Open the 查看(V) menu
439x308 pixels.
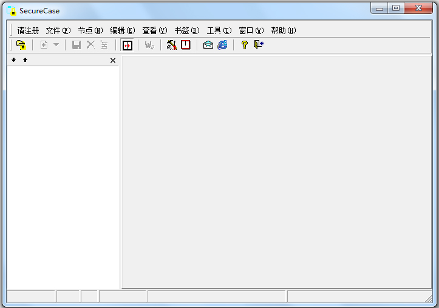pos(155,30)
